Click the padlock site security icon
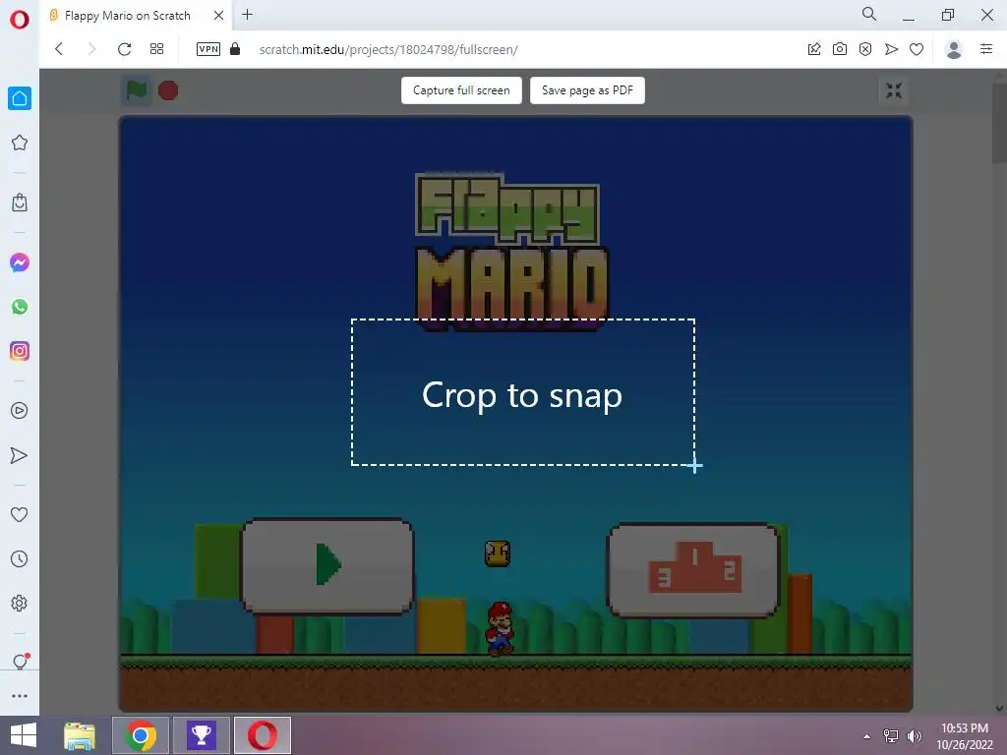This screenshot has width=1007, height=755. [235, 49]
